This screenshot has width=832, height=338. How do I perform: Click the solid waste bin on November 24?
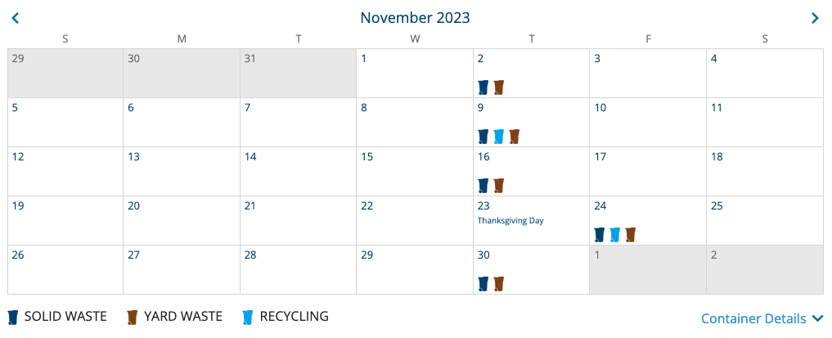[x=600, y=235]
